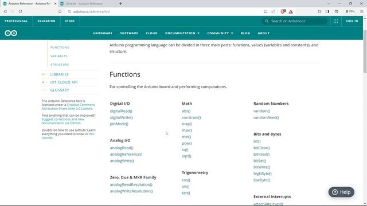Open the pinMode() reference link
The width and height of the screenshot is (367, 206).
[x=119, y=124]
